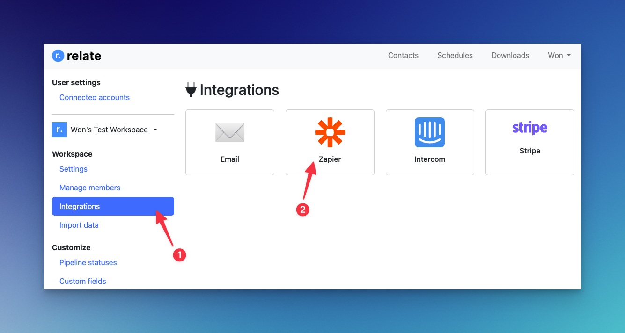Expand the Won's Test Workspace dropdown
625x333 pixels.
pyautogui.click(x=114, y=130)
